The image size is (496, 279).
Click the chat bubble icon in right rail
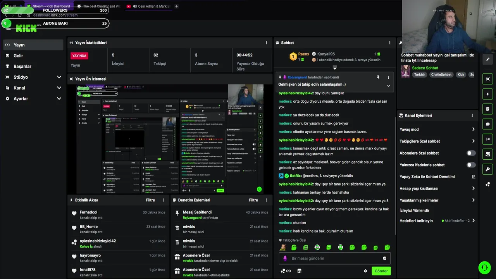pos(487,124)
